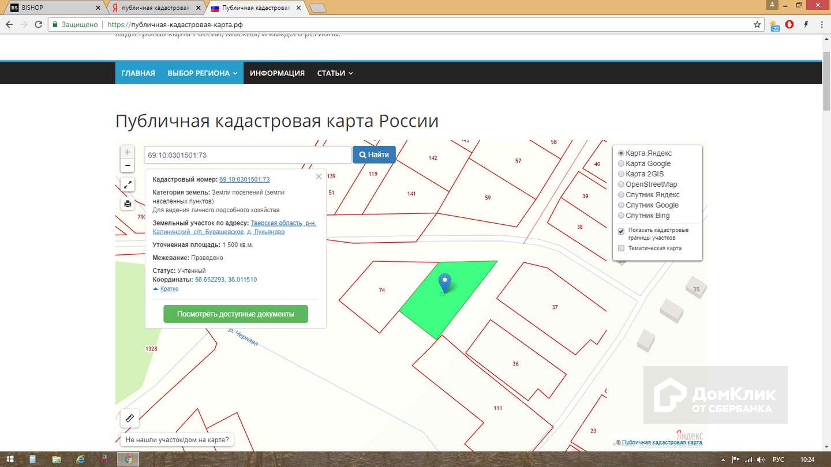Open the Action Center flag icon
The width and height of the screenshot is (831, 467).
[x=736, y=460]
